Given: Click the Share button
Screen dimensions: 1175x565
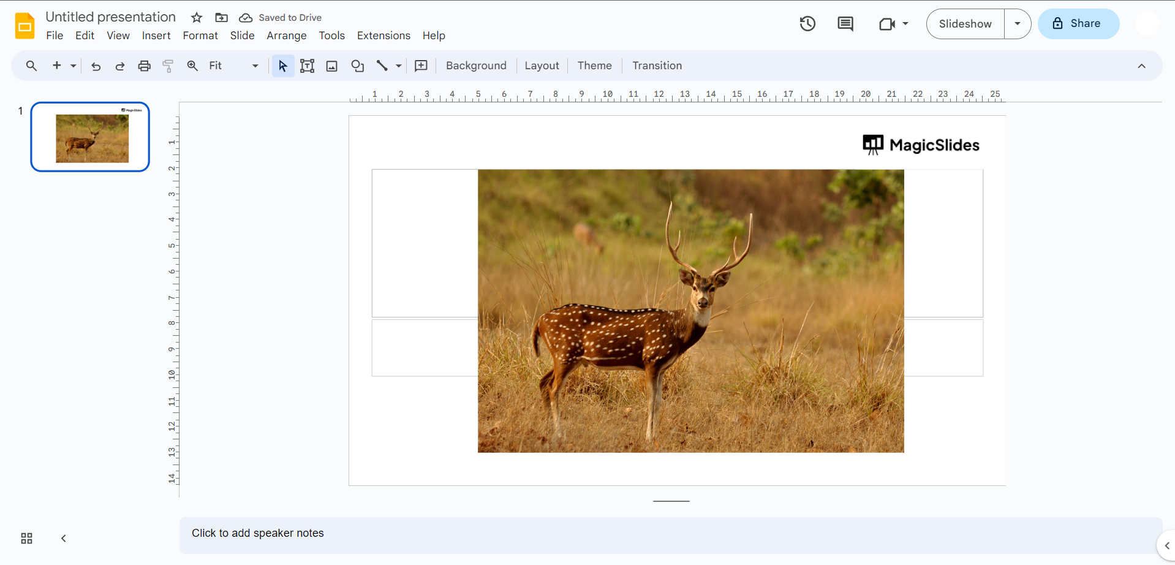Looking at the screenshot, I should (1078, 24).
